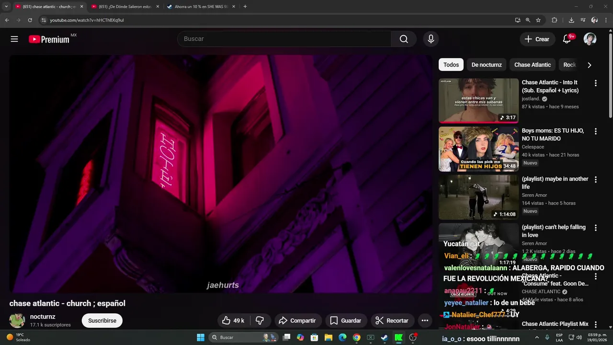Clip the video with Recortar
The image size is (613, 345).
(x=392, y=321)
